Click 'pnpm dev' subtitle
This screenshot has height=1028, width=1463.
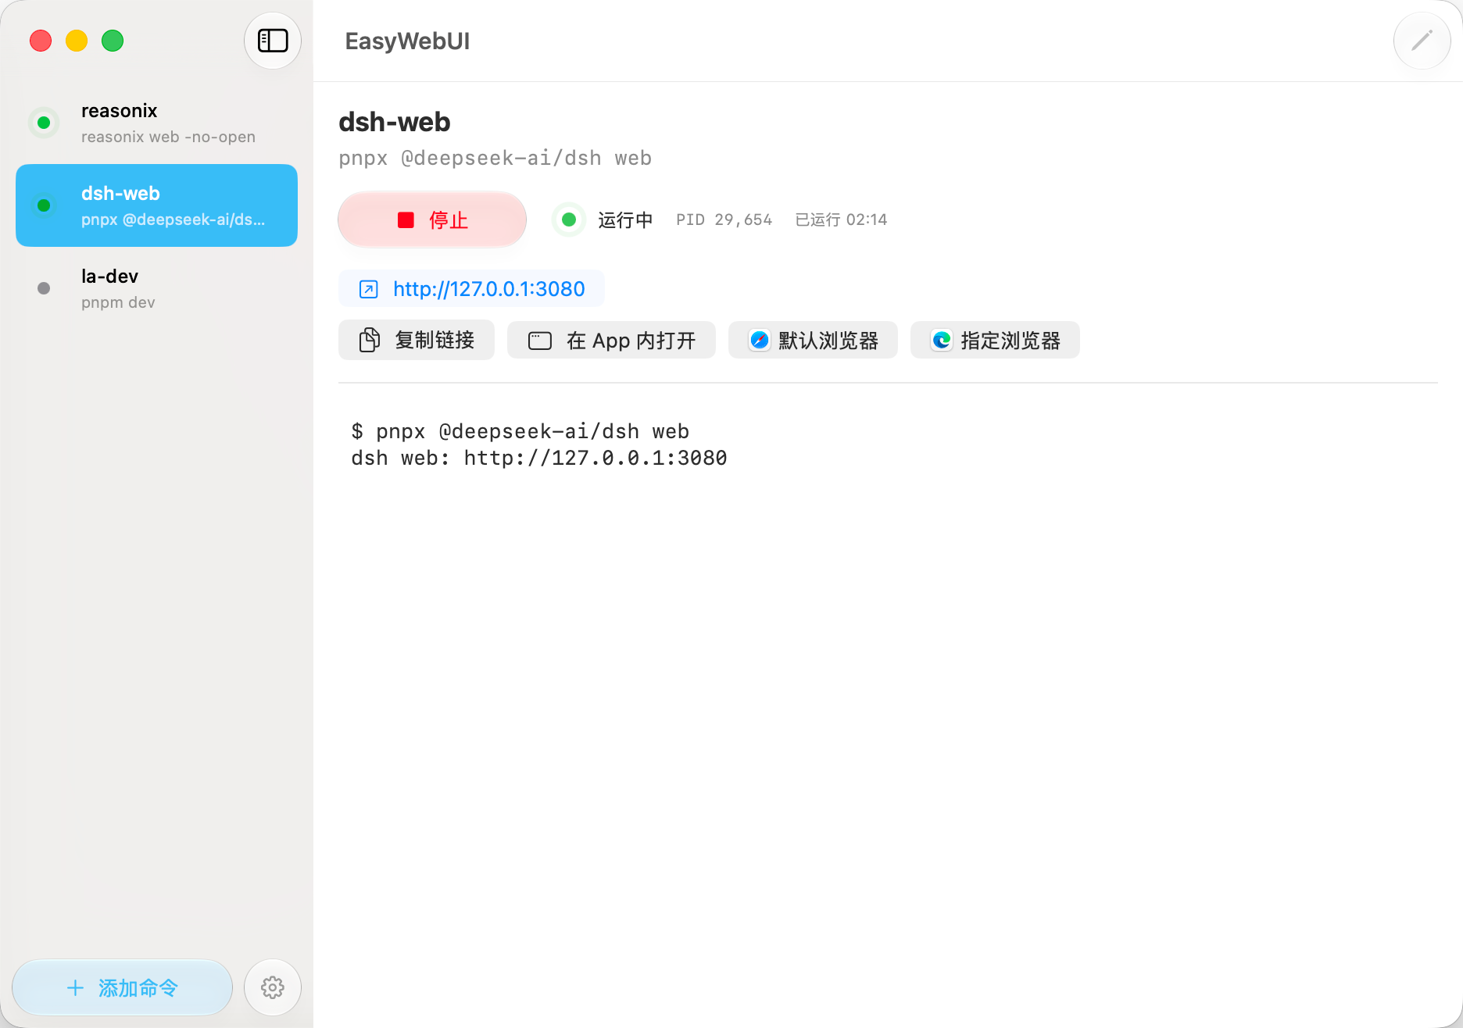pos(118,302)
